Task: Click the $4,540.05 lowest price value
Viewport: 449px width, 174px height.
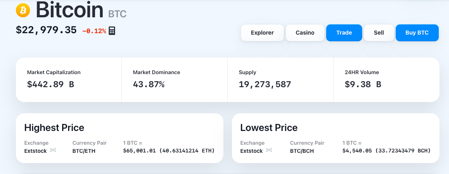Action: pos(357,151)
